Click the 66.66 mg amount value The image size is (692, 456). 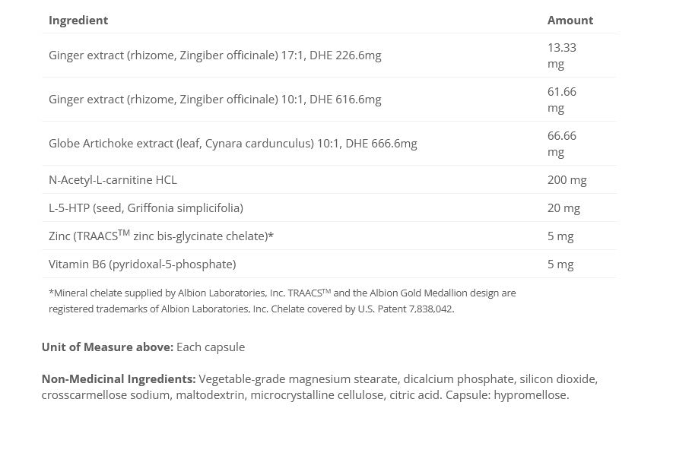pos(561,144)
